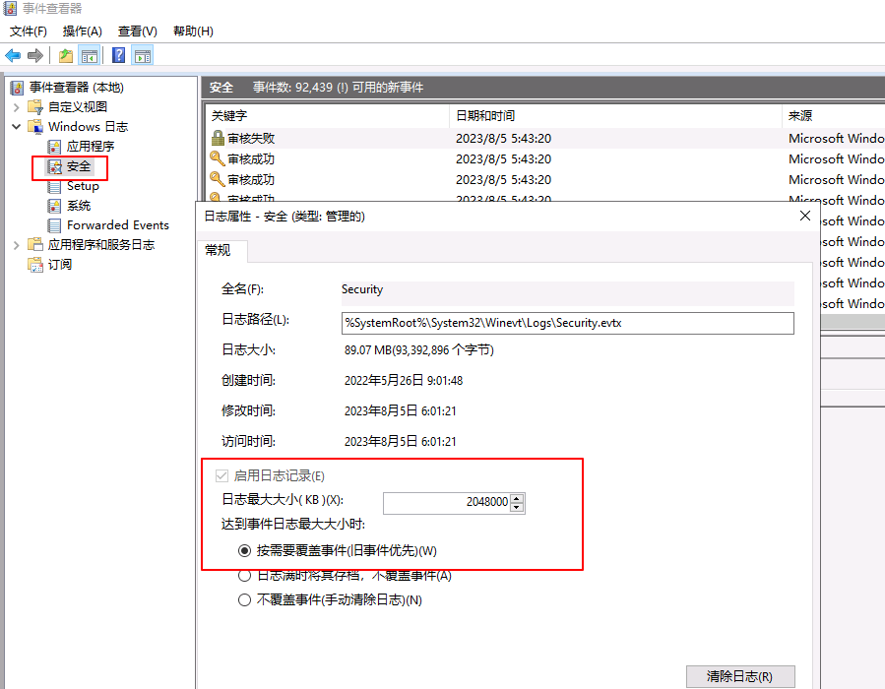Select the archive-when-full radio option
Image resolution: width=885 pixels, height=689 pixels.
(x=245, y=576)
